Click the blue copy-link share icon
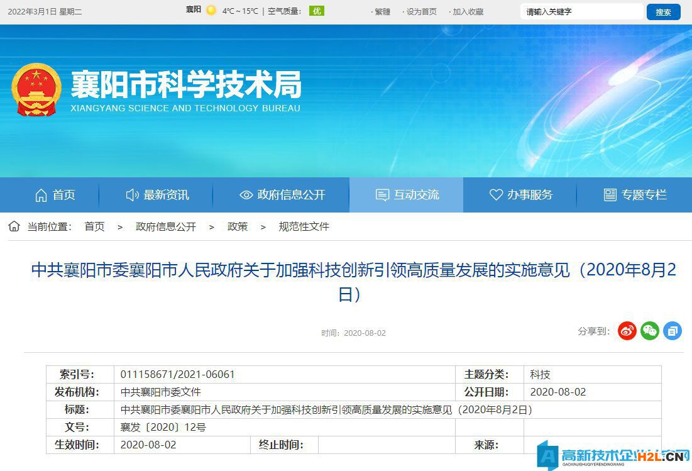Image resolution: width=692 pixels, height=471 pixels. (673, 330)
